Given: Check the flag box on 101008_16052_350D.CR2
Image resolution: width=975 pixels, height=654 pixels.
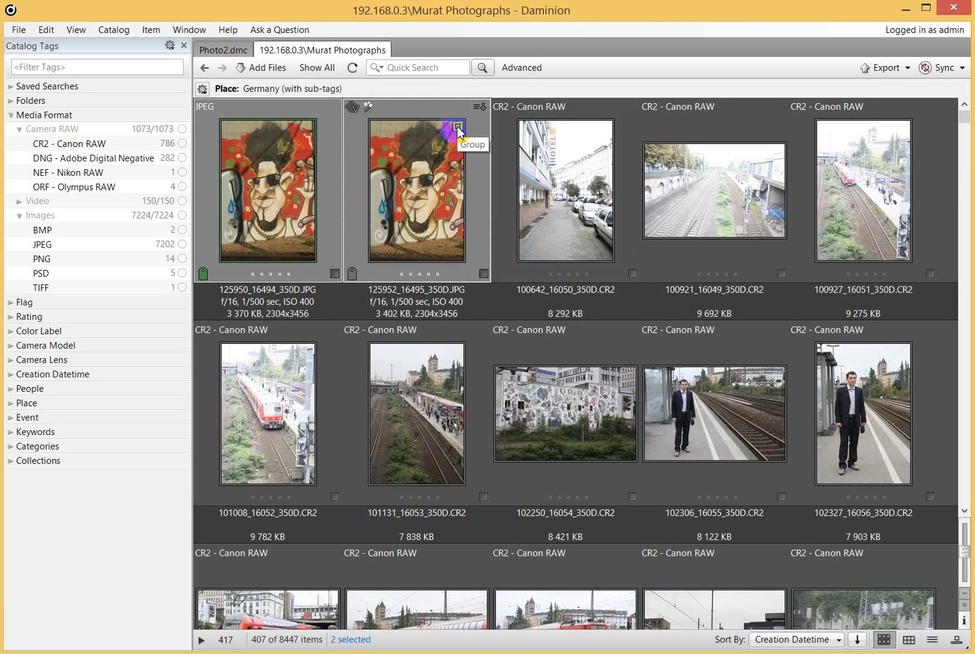Looking at the screenshot, I should click(335, 497).
